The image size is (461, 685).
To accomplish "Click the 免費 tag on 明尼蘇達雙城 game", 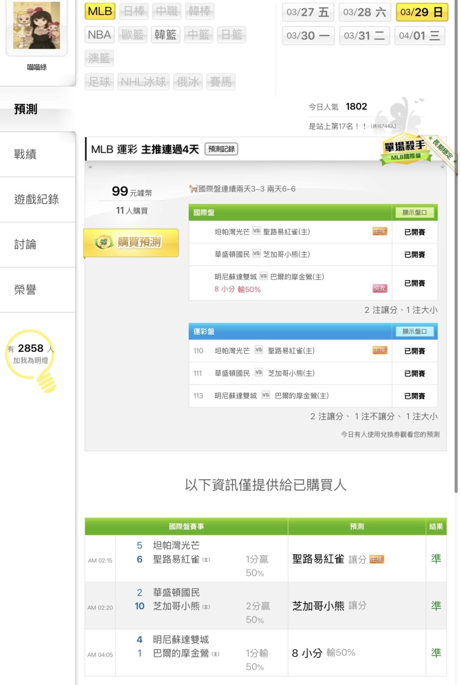I will click(x=379, y=289).
